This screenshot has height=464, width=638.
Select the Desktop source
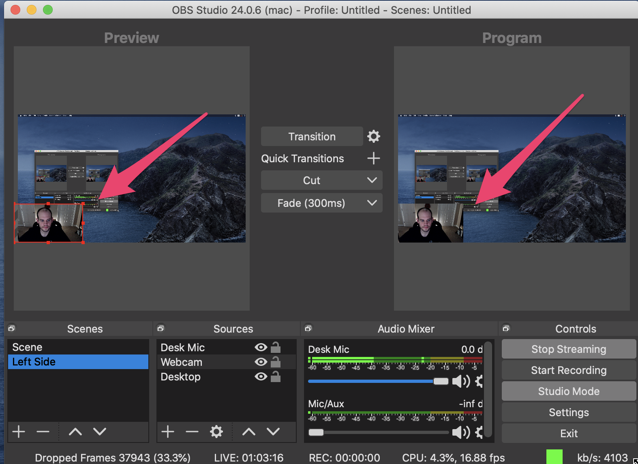point(227,376)
